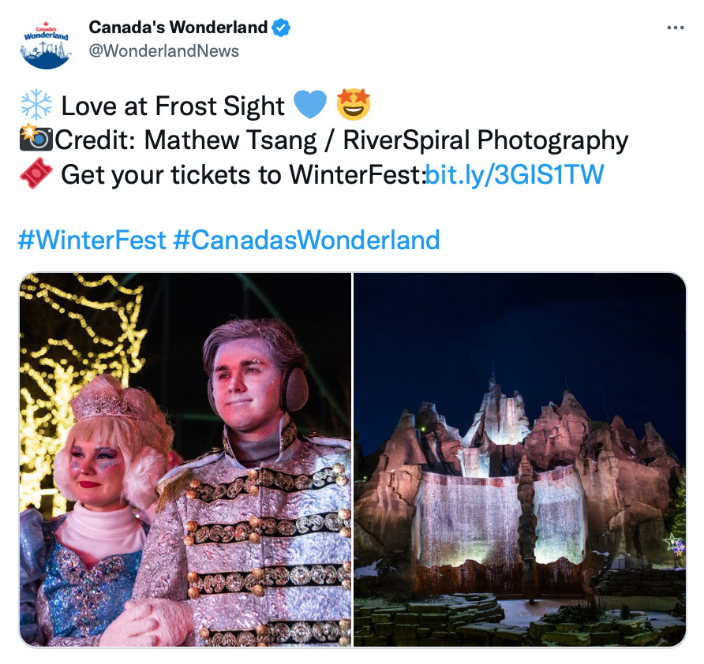The width and height of the screenshot is (704, 664).
Task: Open the illuminated mountain waterfall photo
Action: coord(520,460)
